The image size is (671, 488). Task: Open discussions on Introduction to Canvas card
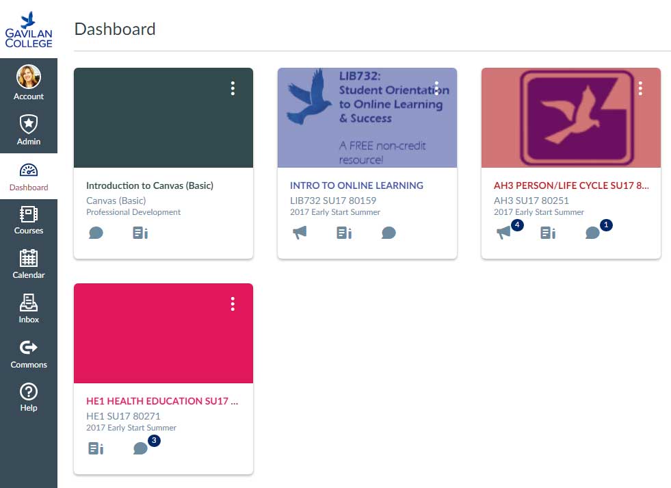96,233
